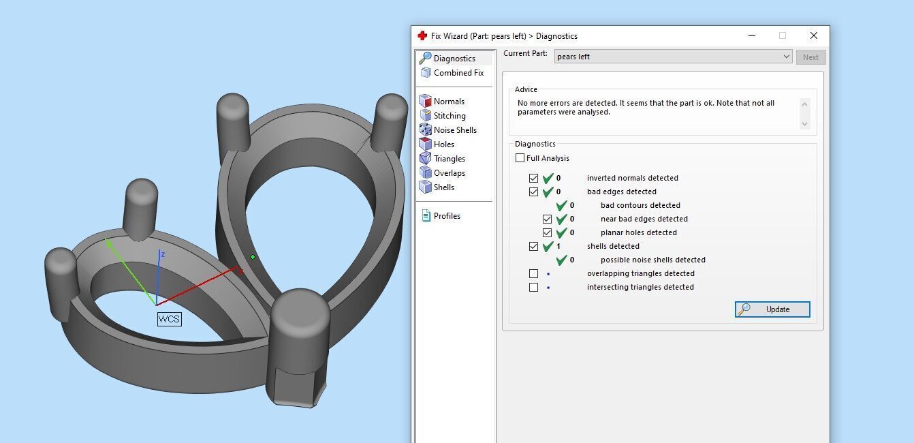Screen dimensions: 914x443
Task: Click the Update button
Action: [x=772, y=309]
